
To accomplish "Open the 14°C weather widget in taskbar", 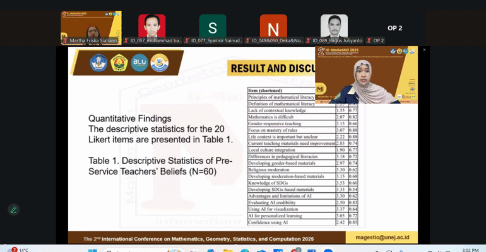I will point(19,249).
